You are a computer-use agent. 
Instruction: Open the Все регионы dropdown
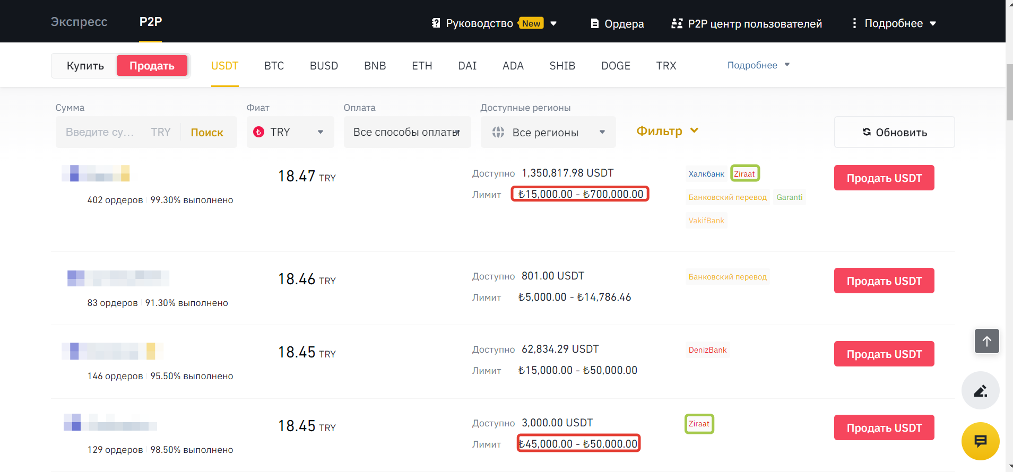tap(548, 132)
